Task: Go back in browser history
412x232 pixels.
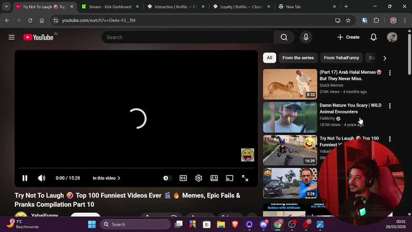Action: click(x=7, y=20)
